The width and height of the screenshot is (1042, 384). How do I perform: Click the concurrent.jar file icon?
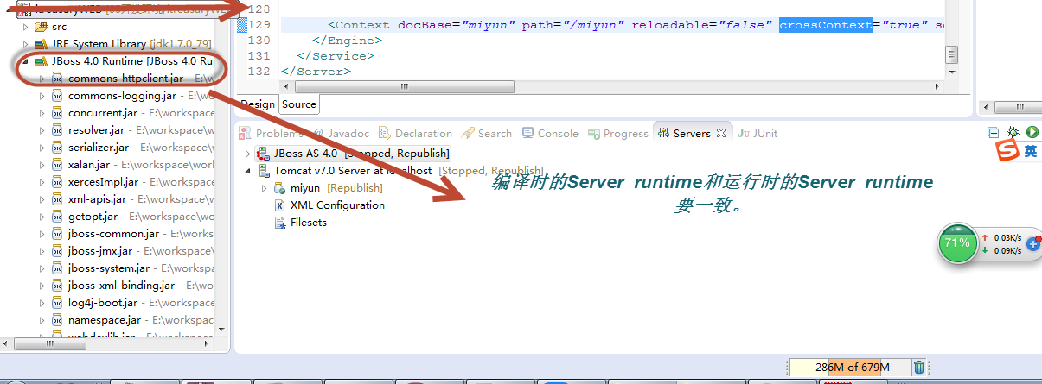58,113
